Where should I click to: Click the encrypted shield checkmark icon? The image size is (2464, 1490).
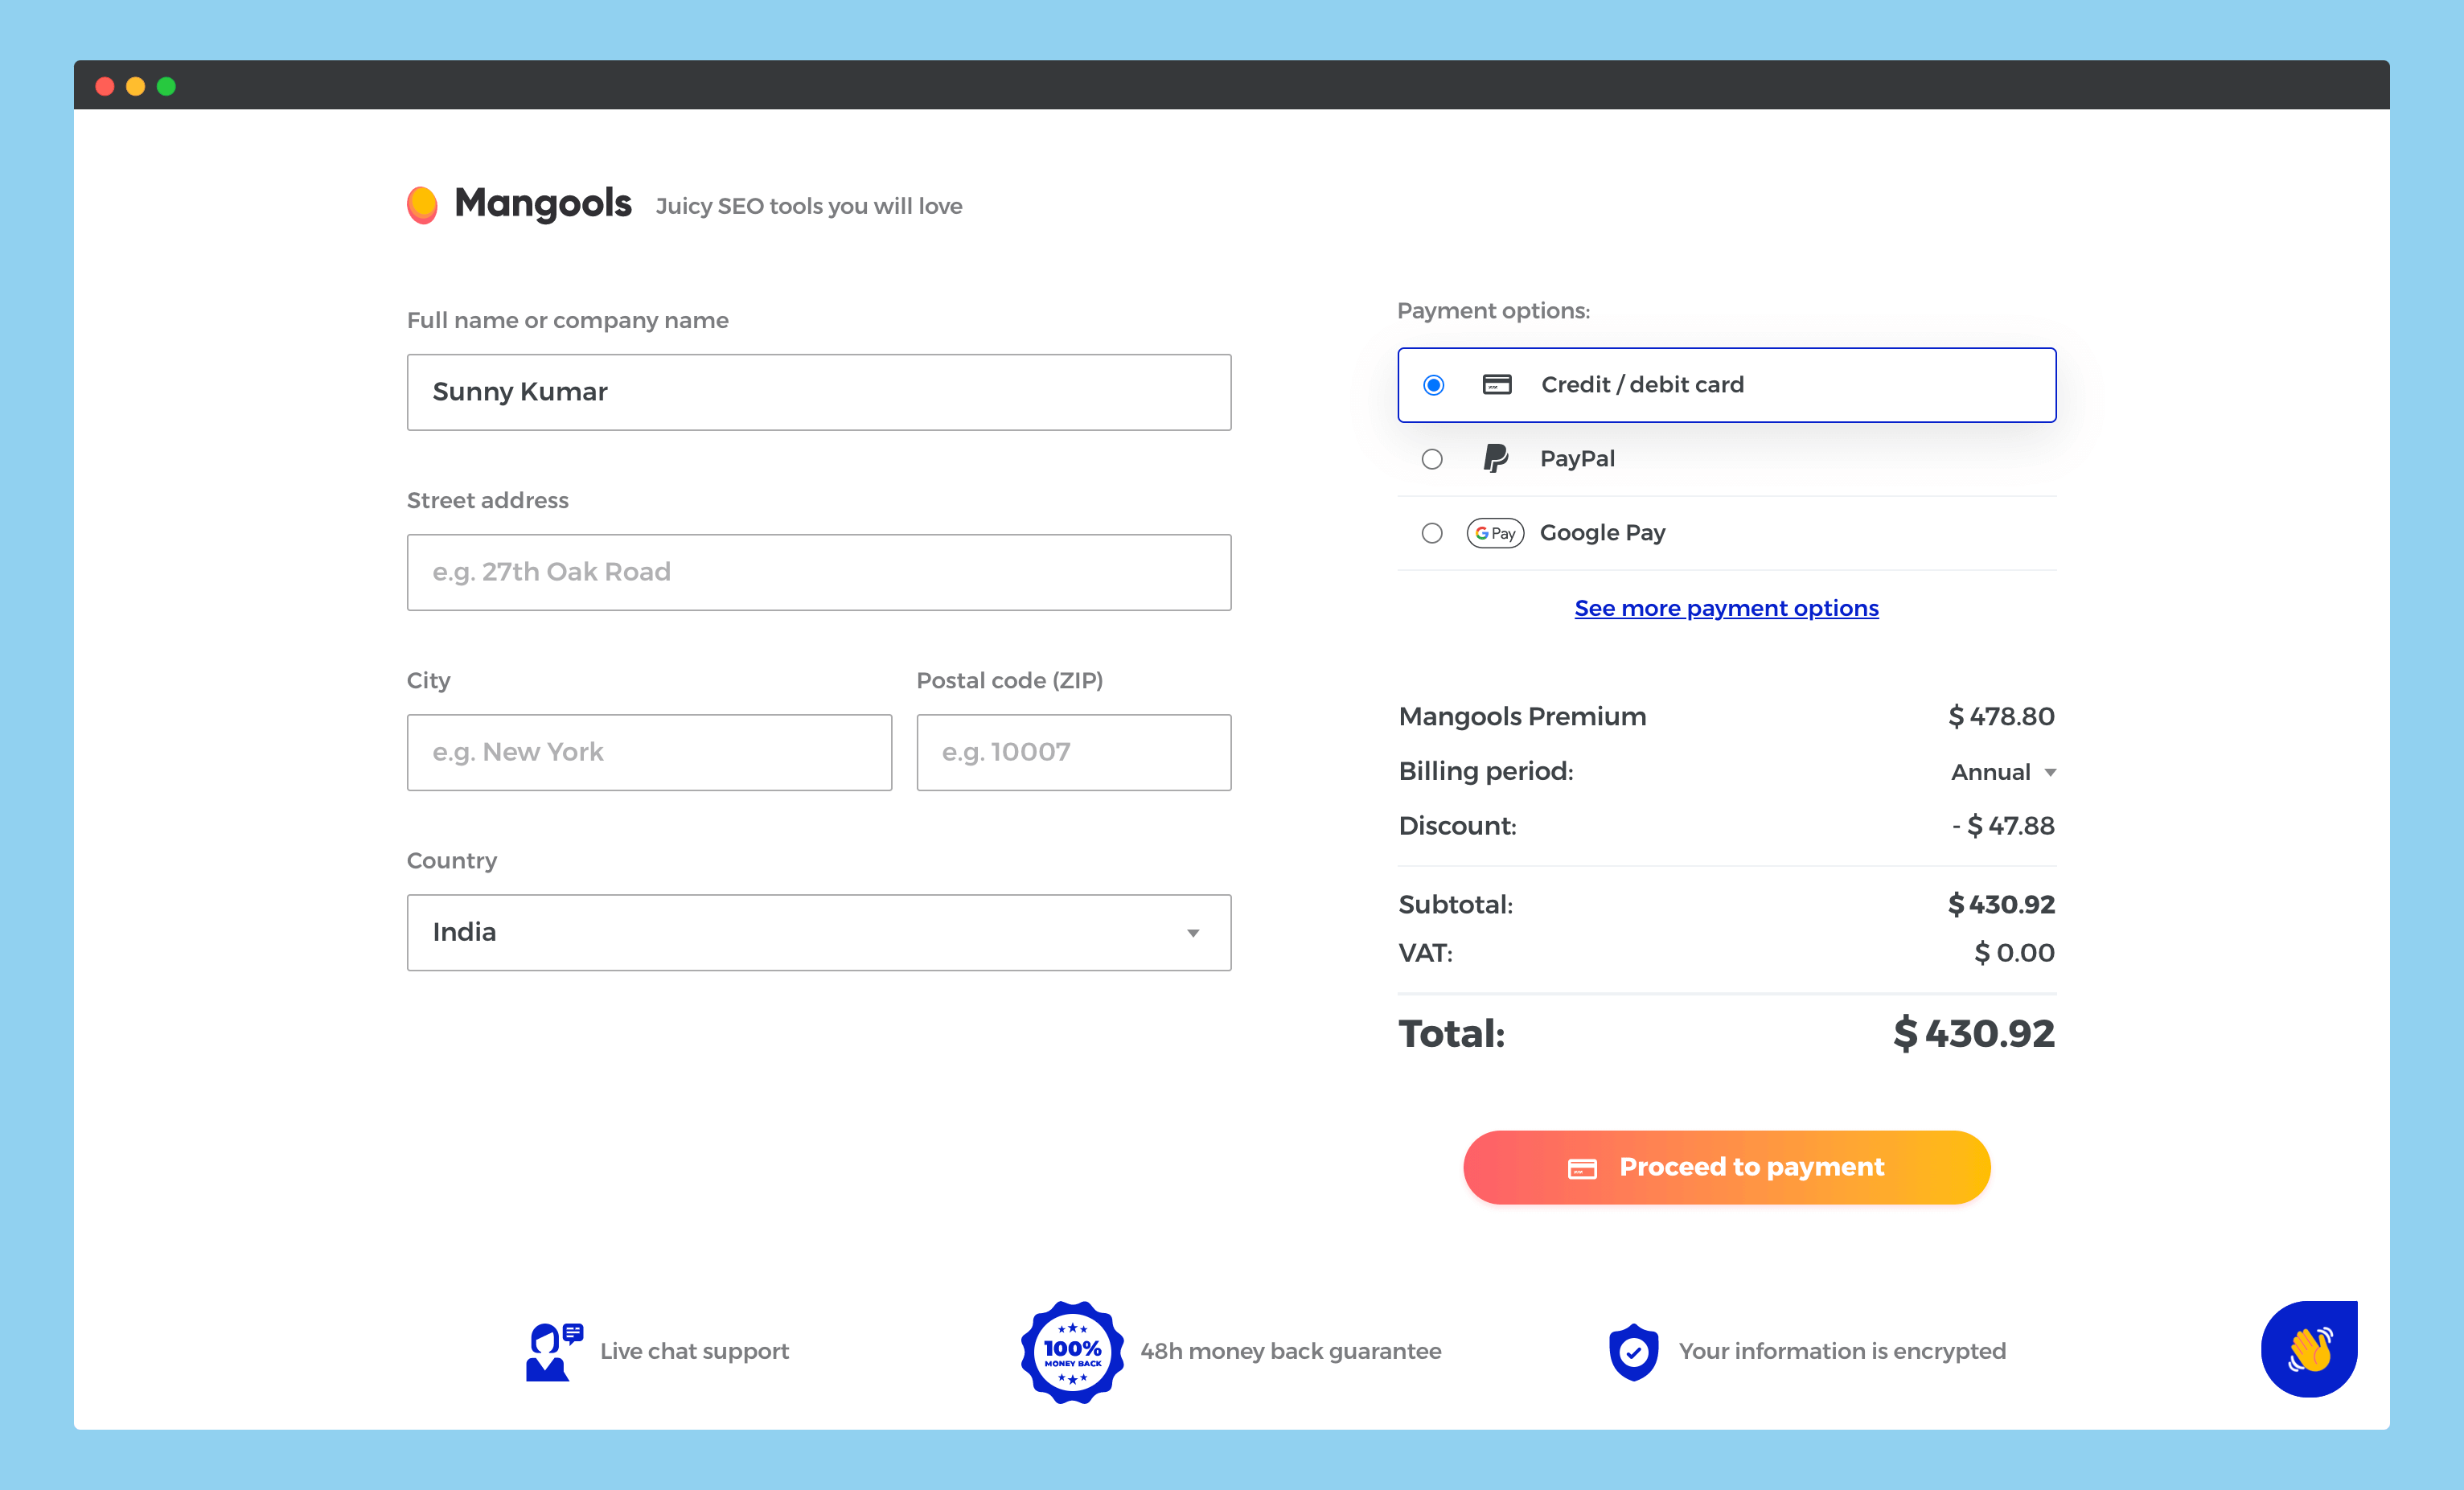click(x=1633, y=1352)
